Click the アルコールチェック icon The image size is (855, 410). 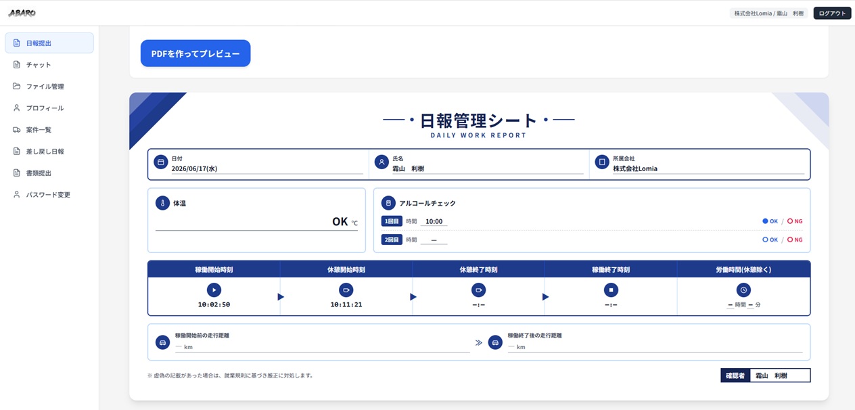(x=388, y=203)
